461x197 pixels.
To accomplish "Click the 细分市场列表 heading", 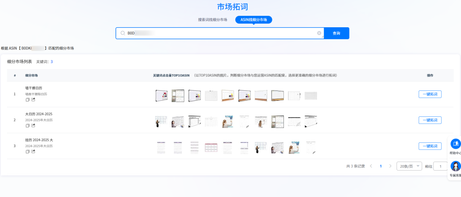I will 19,62.
